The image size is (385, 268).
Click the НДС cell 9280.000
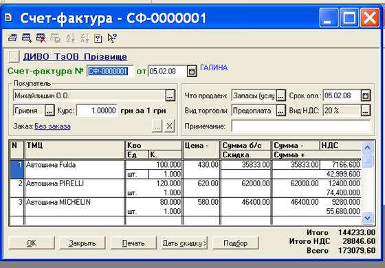coord(340,202)
